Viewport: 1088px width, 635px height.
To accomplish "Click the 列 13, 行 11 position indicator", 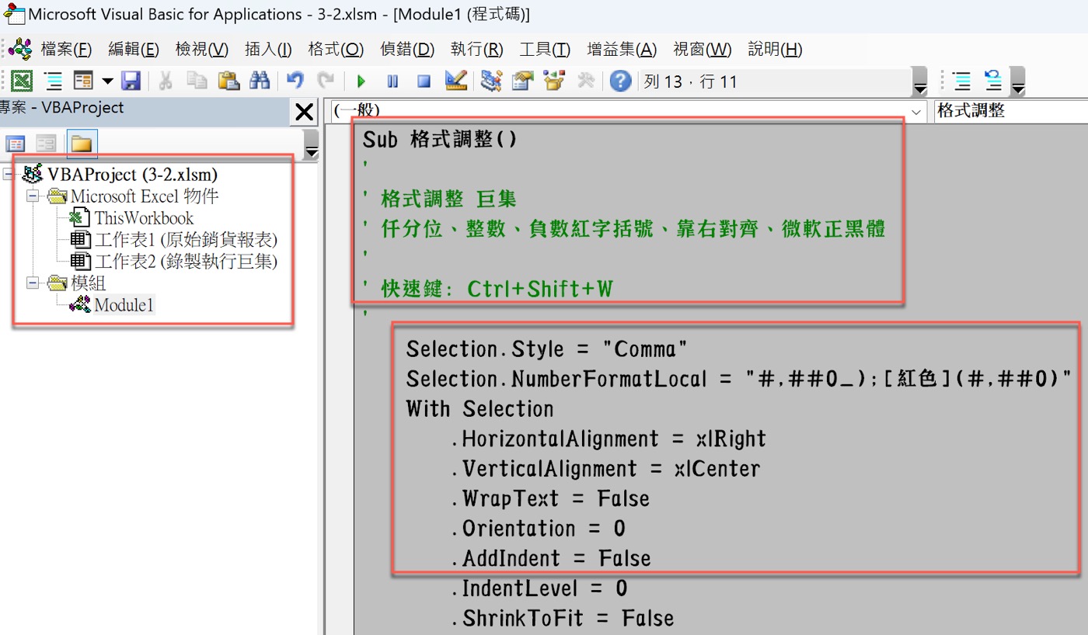I will tap(690, 82).
